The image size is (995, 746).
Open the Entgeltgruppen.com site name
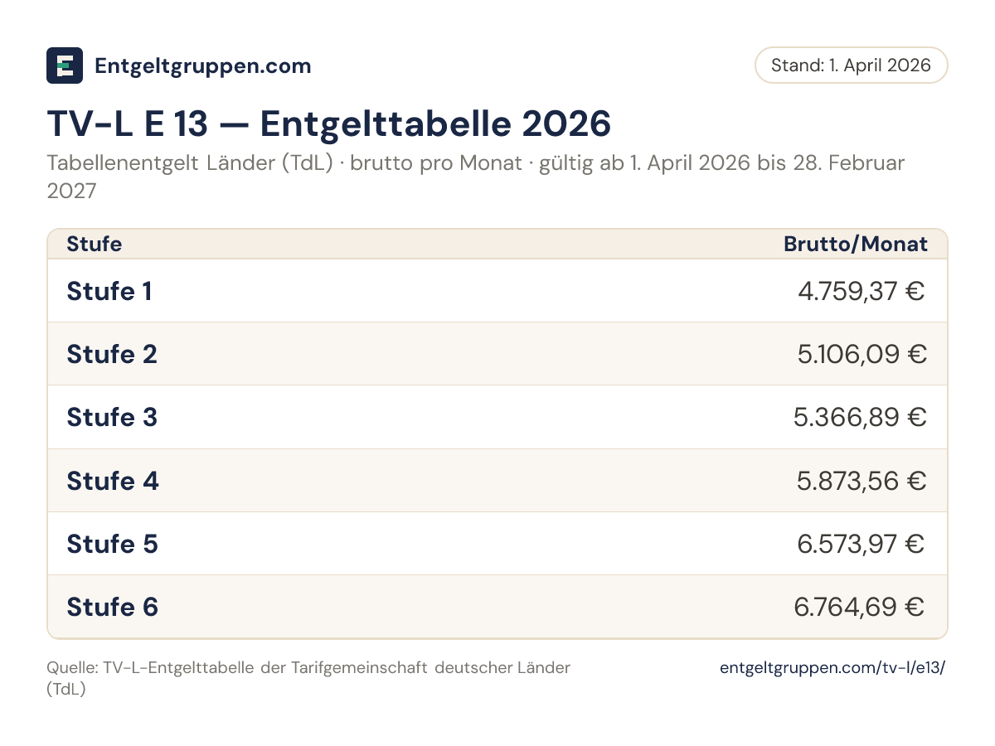coord(203,65)
